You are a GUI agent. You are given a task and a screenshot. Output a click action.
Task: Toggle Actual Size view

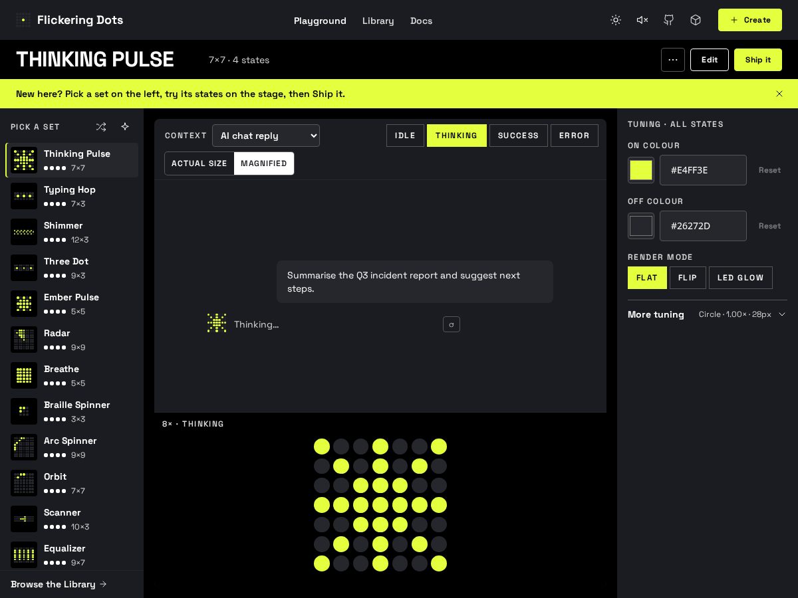tap(199, 163)
